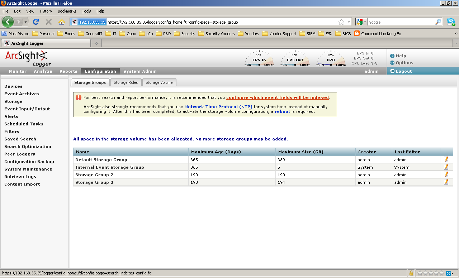Open the Configuration navigation tab
The width and height of the screenshot is (459, 278).
tap(100, 71)
